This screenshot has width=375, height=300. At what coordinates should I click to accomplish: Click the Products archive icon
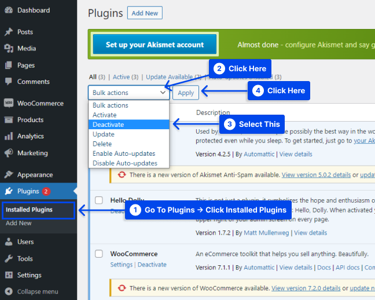pyautogui.click(x=9, y=120)
